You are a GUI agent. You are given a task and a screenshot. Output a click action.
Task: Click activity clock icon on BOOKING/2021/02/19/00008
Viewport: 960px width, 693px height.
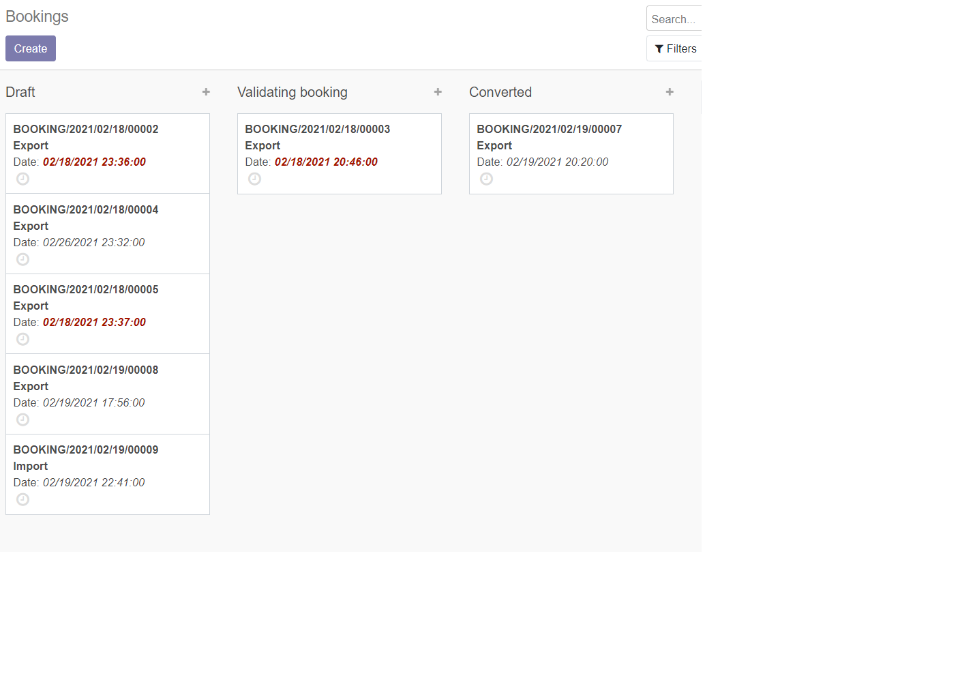pos(22,419)
